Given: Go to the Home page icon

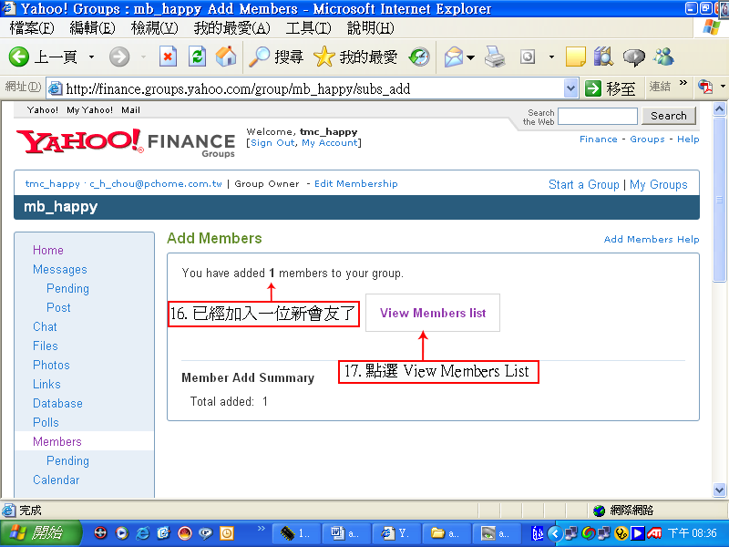Looking at the screenshot, I should pyautogui.click(x=225, y=57).
